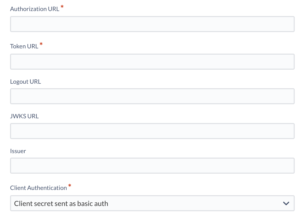
Task: Click the Authorization URL label
Action: pyautogui.click(x=35, y=9)
